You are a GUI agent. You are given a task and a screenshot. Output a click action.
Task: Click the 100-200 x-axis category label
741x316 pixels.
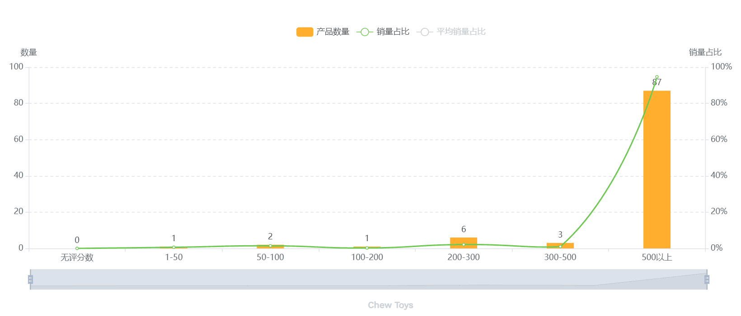[367, 257]
